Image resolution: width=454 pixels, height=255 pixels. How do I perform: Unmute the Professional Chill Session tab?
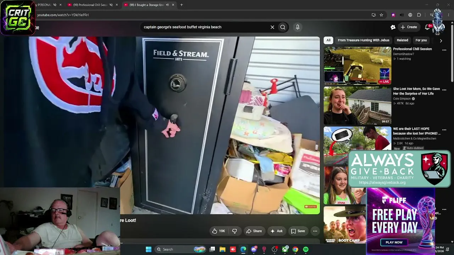point(111,5)
